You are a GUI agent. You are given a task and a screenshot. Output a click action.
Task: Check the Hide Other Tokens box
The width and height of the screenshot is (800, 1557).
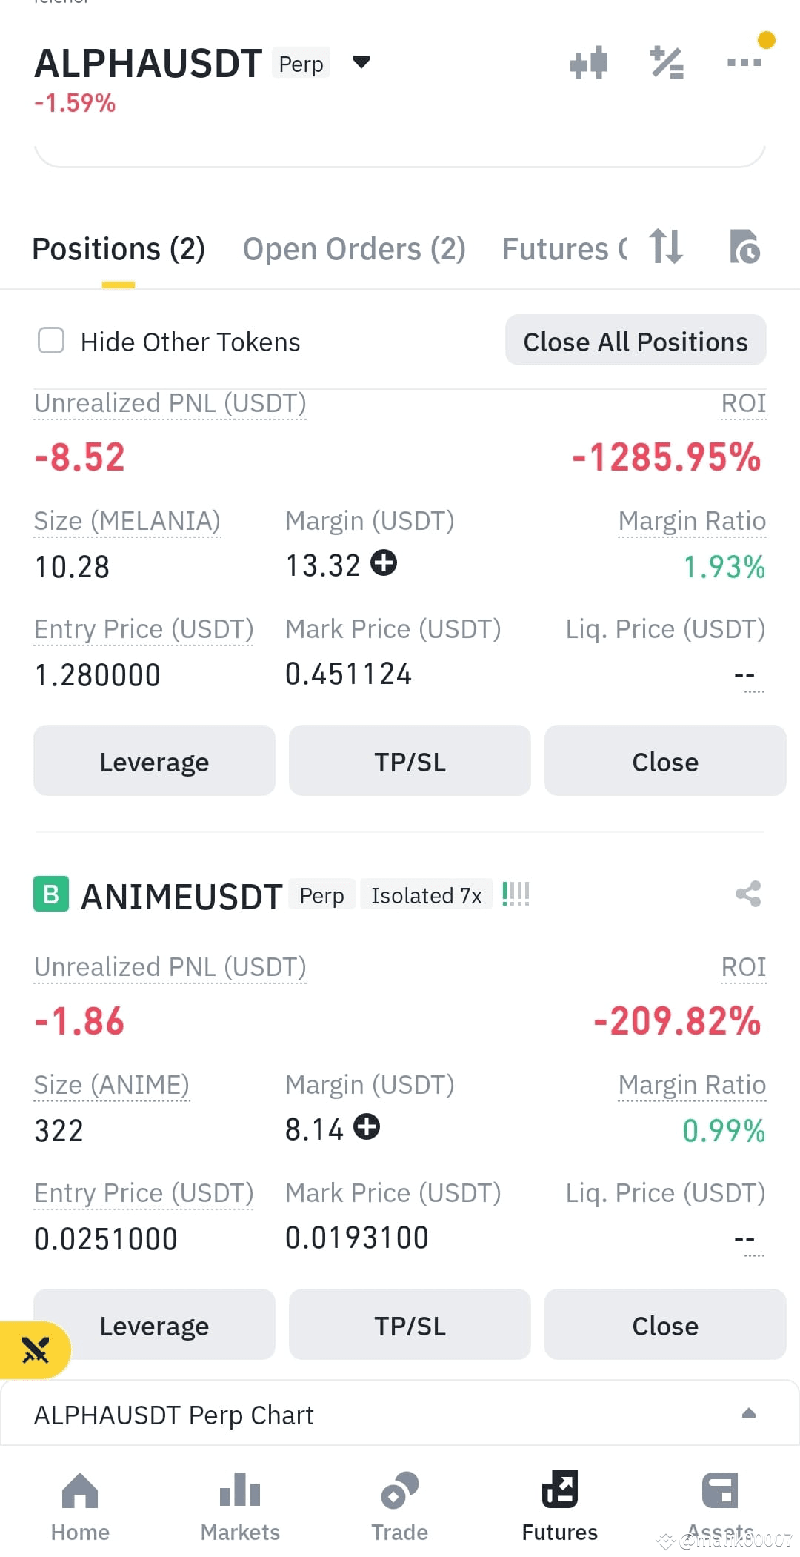click(51, 341)
